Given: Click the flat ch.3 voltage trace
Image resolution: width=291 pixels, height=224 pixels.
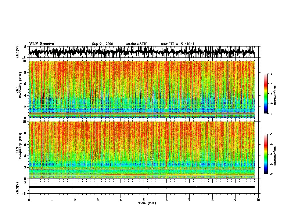Looking at the screenshot, I should point(142,187).
